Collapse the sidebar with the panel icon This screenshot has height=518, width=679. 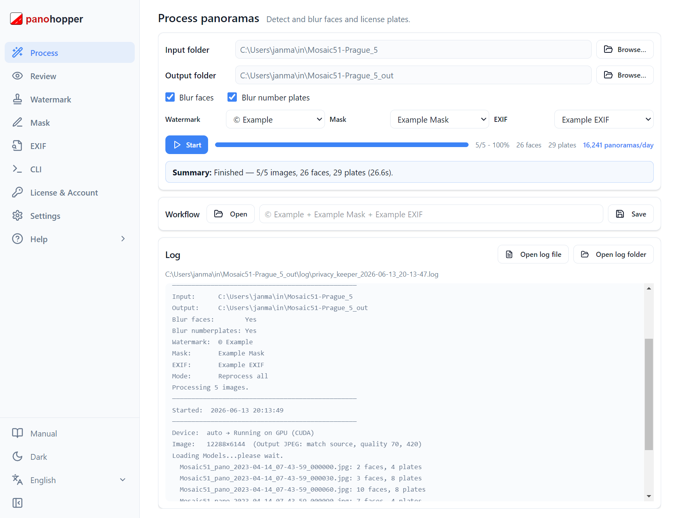17,503
